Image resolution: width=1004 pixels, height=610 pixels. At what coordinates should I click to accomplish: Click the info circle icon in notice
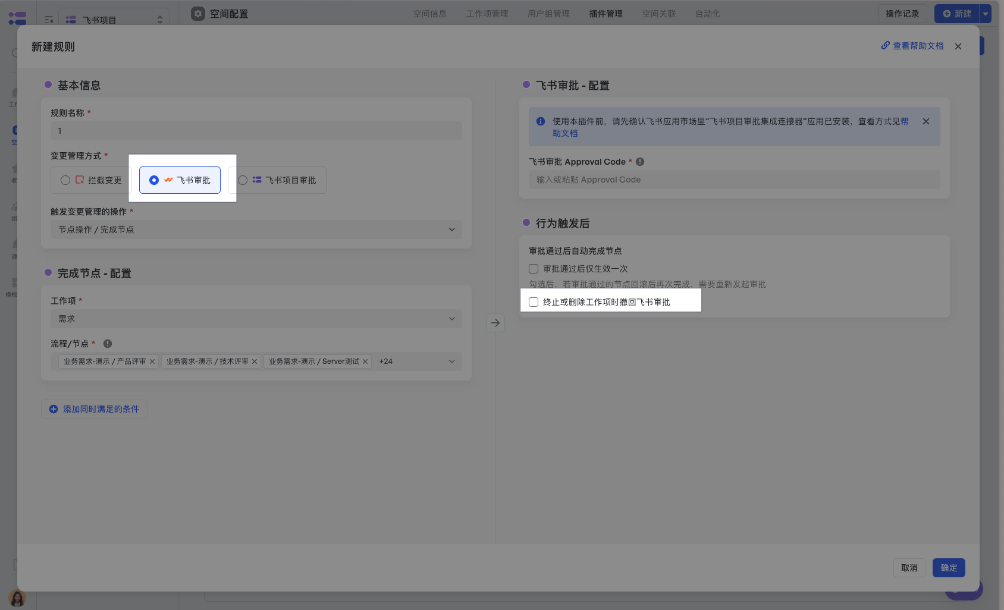[x=541, y=121]
